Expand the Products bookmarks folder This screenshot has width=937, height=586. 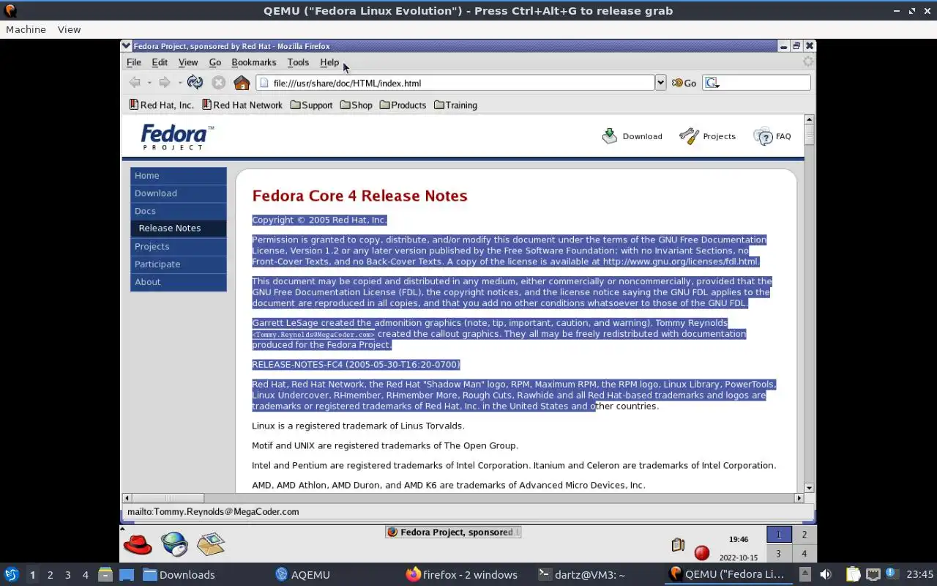403,105
